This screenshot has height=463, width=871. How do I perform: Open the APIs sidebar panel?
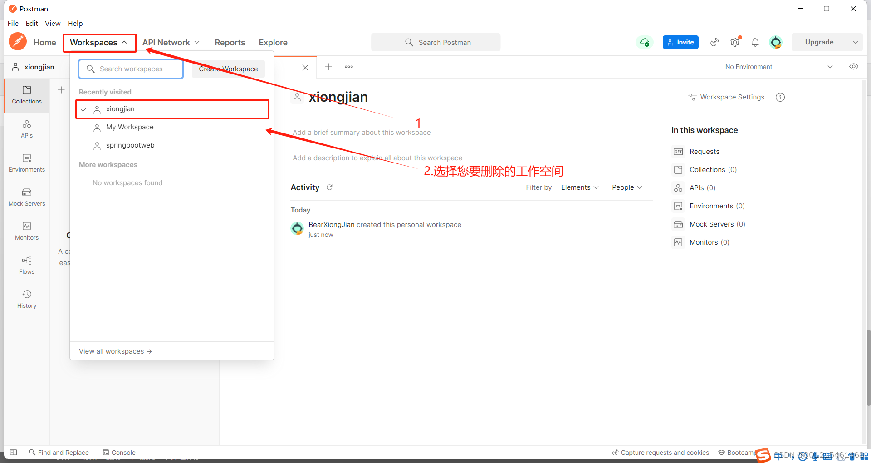[27, 129]
